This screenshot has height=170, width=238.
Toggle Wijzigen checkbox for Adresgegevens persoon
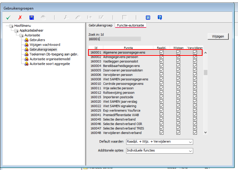pyautogui.click(x=178, y=57)
